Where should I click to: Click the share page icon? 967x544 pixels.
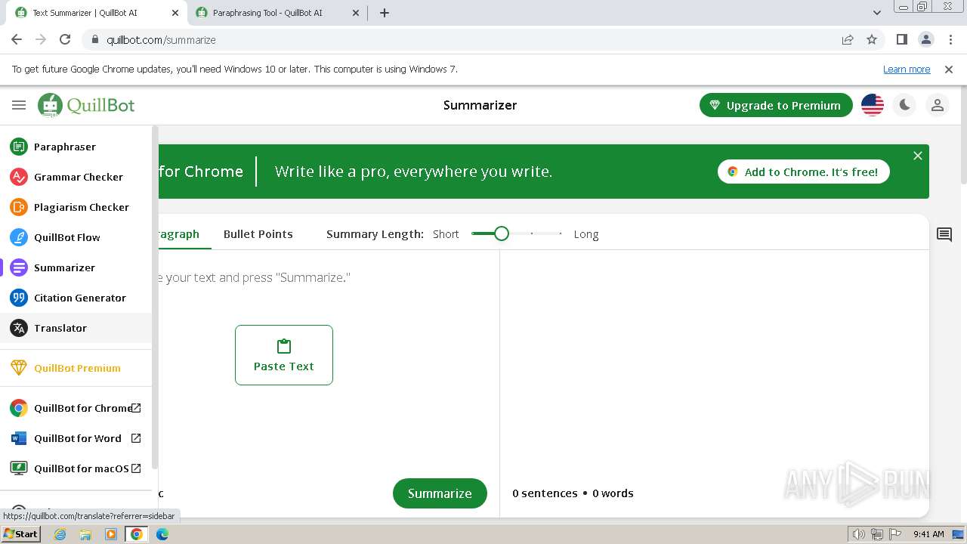tap(848, 40)
